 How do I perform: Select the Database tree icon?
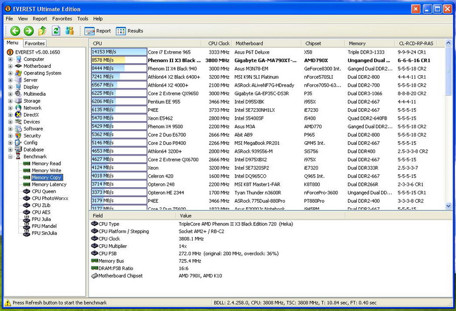tap(18, 150)
